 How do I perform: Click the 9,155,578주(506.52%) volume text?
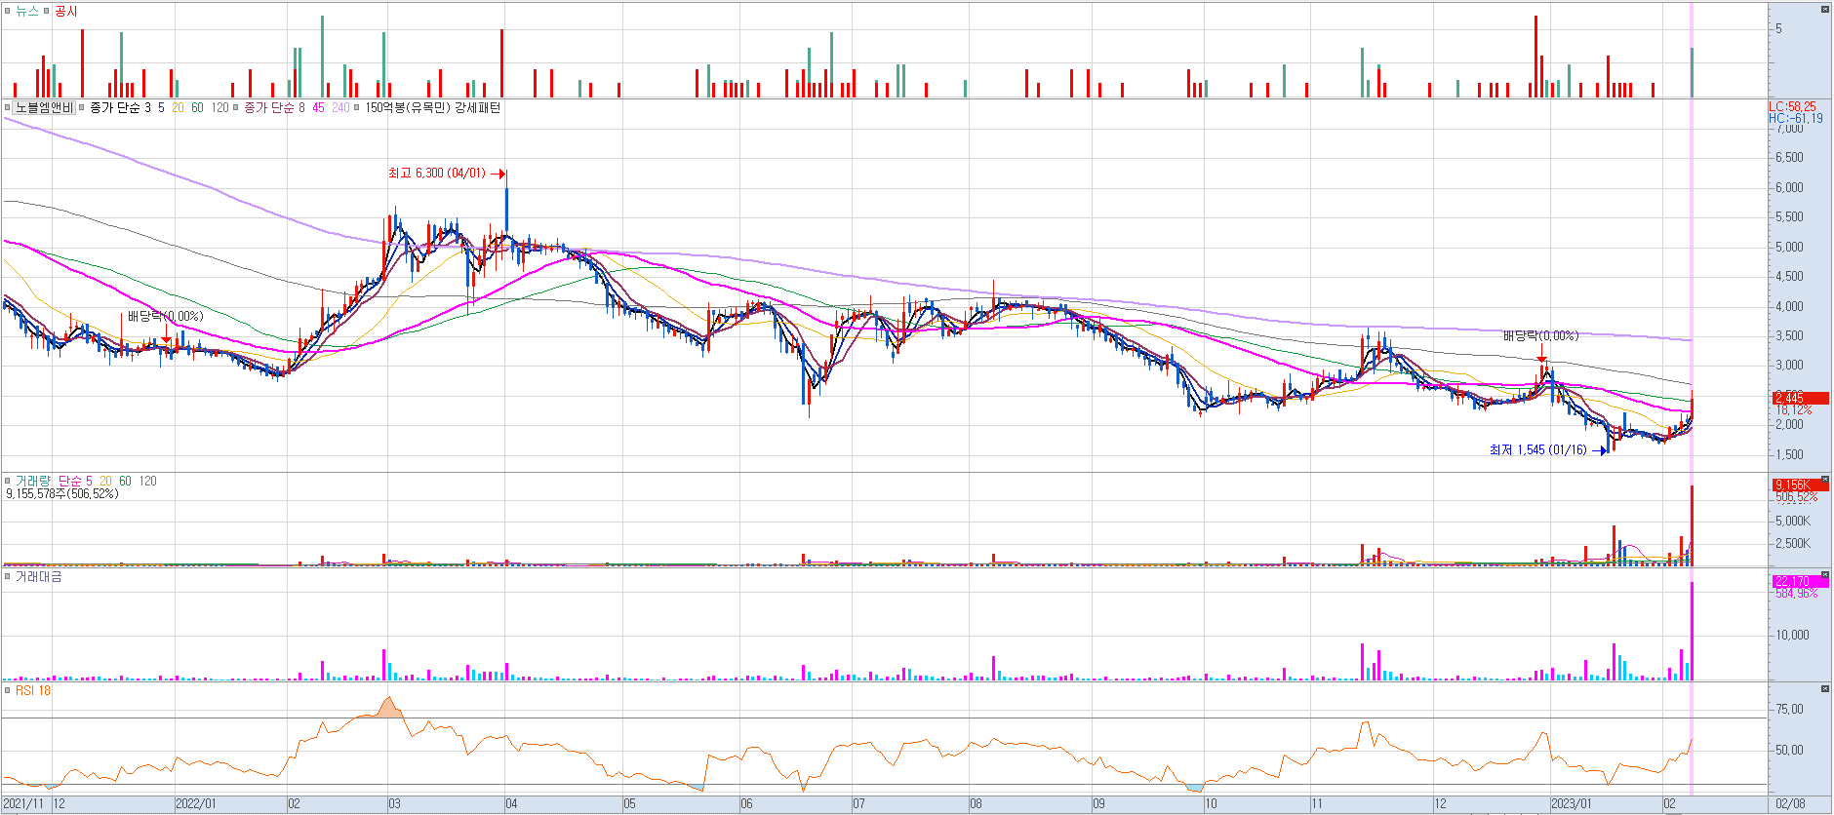tap(62, 494)
